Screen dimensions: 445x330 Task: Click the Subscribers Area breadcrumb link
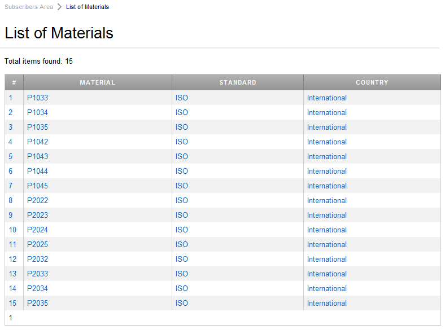[29, 7]
